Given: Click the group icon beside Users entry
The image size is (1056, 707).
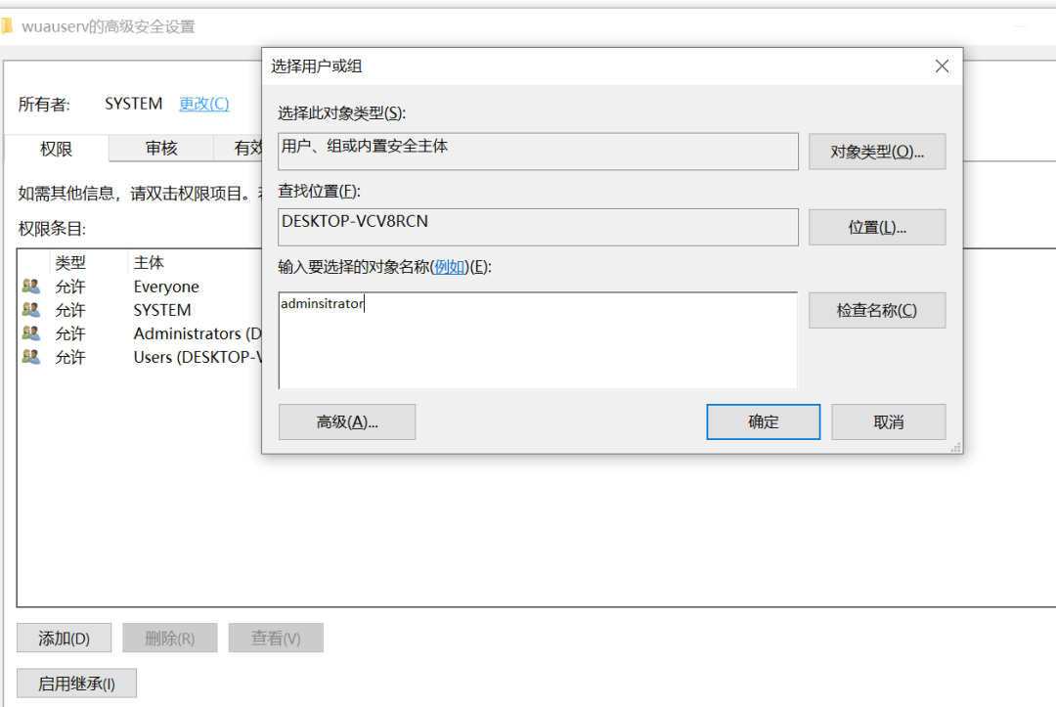Looking at the screenshot, I should (31, 357).
